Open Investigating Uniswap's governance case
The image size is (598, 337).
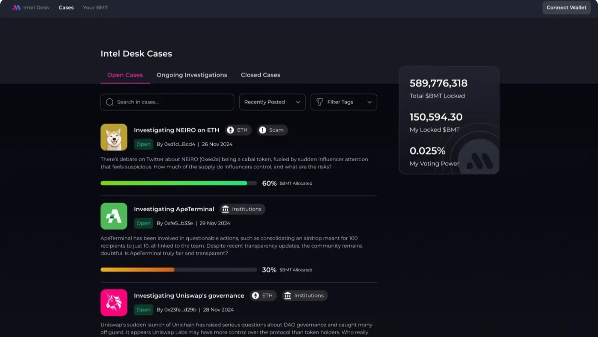[189, 296]
